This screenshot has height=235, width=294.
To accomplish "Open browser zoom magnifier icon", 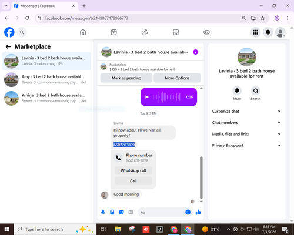I will coord(244,18).
